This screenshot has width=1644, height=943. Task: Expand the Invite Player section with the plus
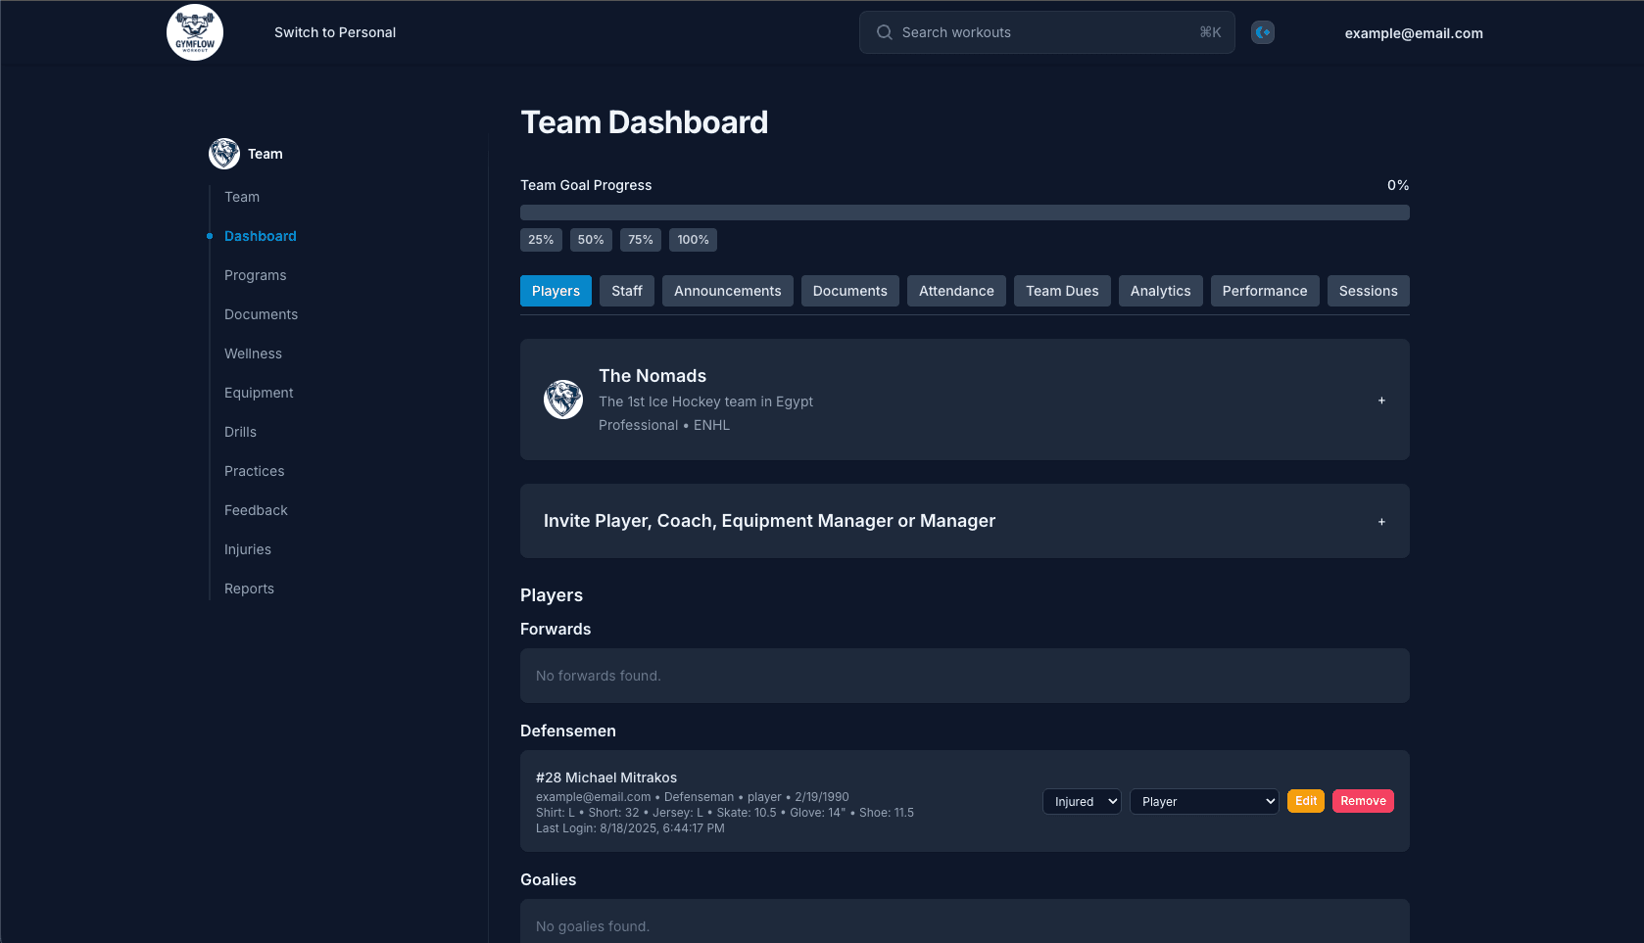coord(1381,522)
